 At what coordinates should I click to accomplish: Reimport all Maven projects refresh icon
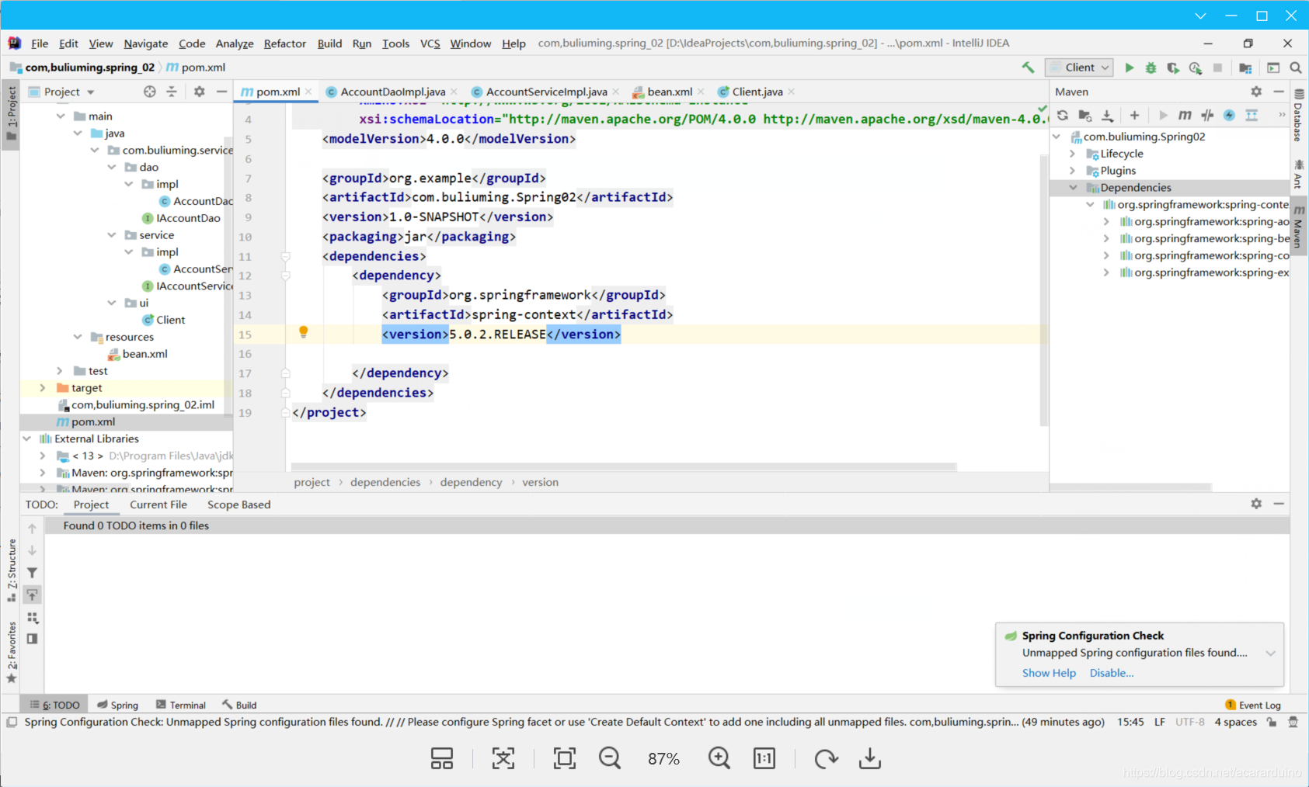[x=1062, y=116]
